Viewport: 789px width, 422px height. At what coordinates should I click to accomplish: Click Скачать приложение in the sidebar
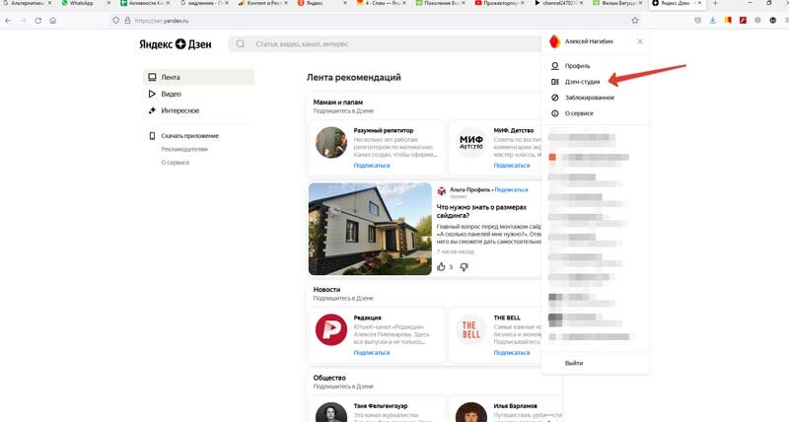tap(189, 136)
